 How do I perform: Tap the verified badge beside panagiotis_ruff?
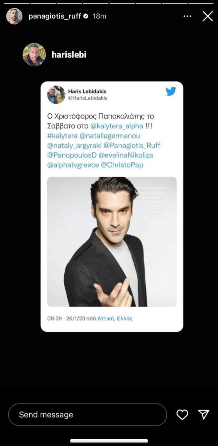86,16
